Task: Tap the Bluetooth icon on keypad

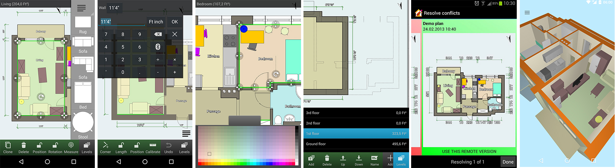Action: [x=158, y=47]
